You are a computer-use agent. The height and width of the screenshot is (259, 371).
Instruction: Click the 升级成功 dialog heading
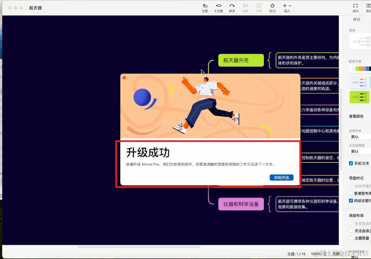tap(148, 153)
